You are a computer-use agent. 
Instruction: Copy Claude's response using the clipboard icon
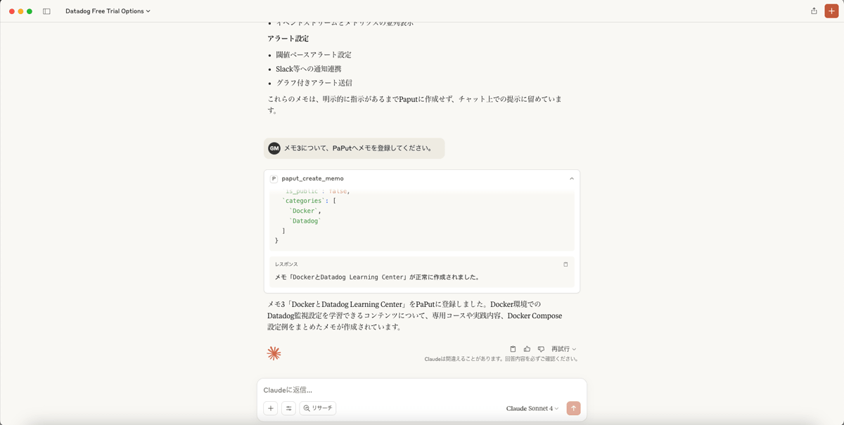513,348
